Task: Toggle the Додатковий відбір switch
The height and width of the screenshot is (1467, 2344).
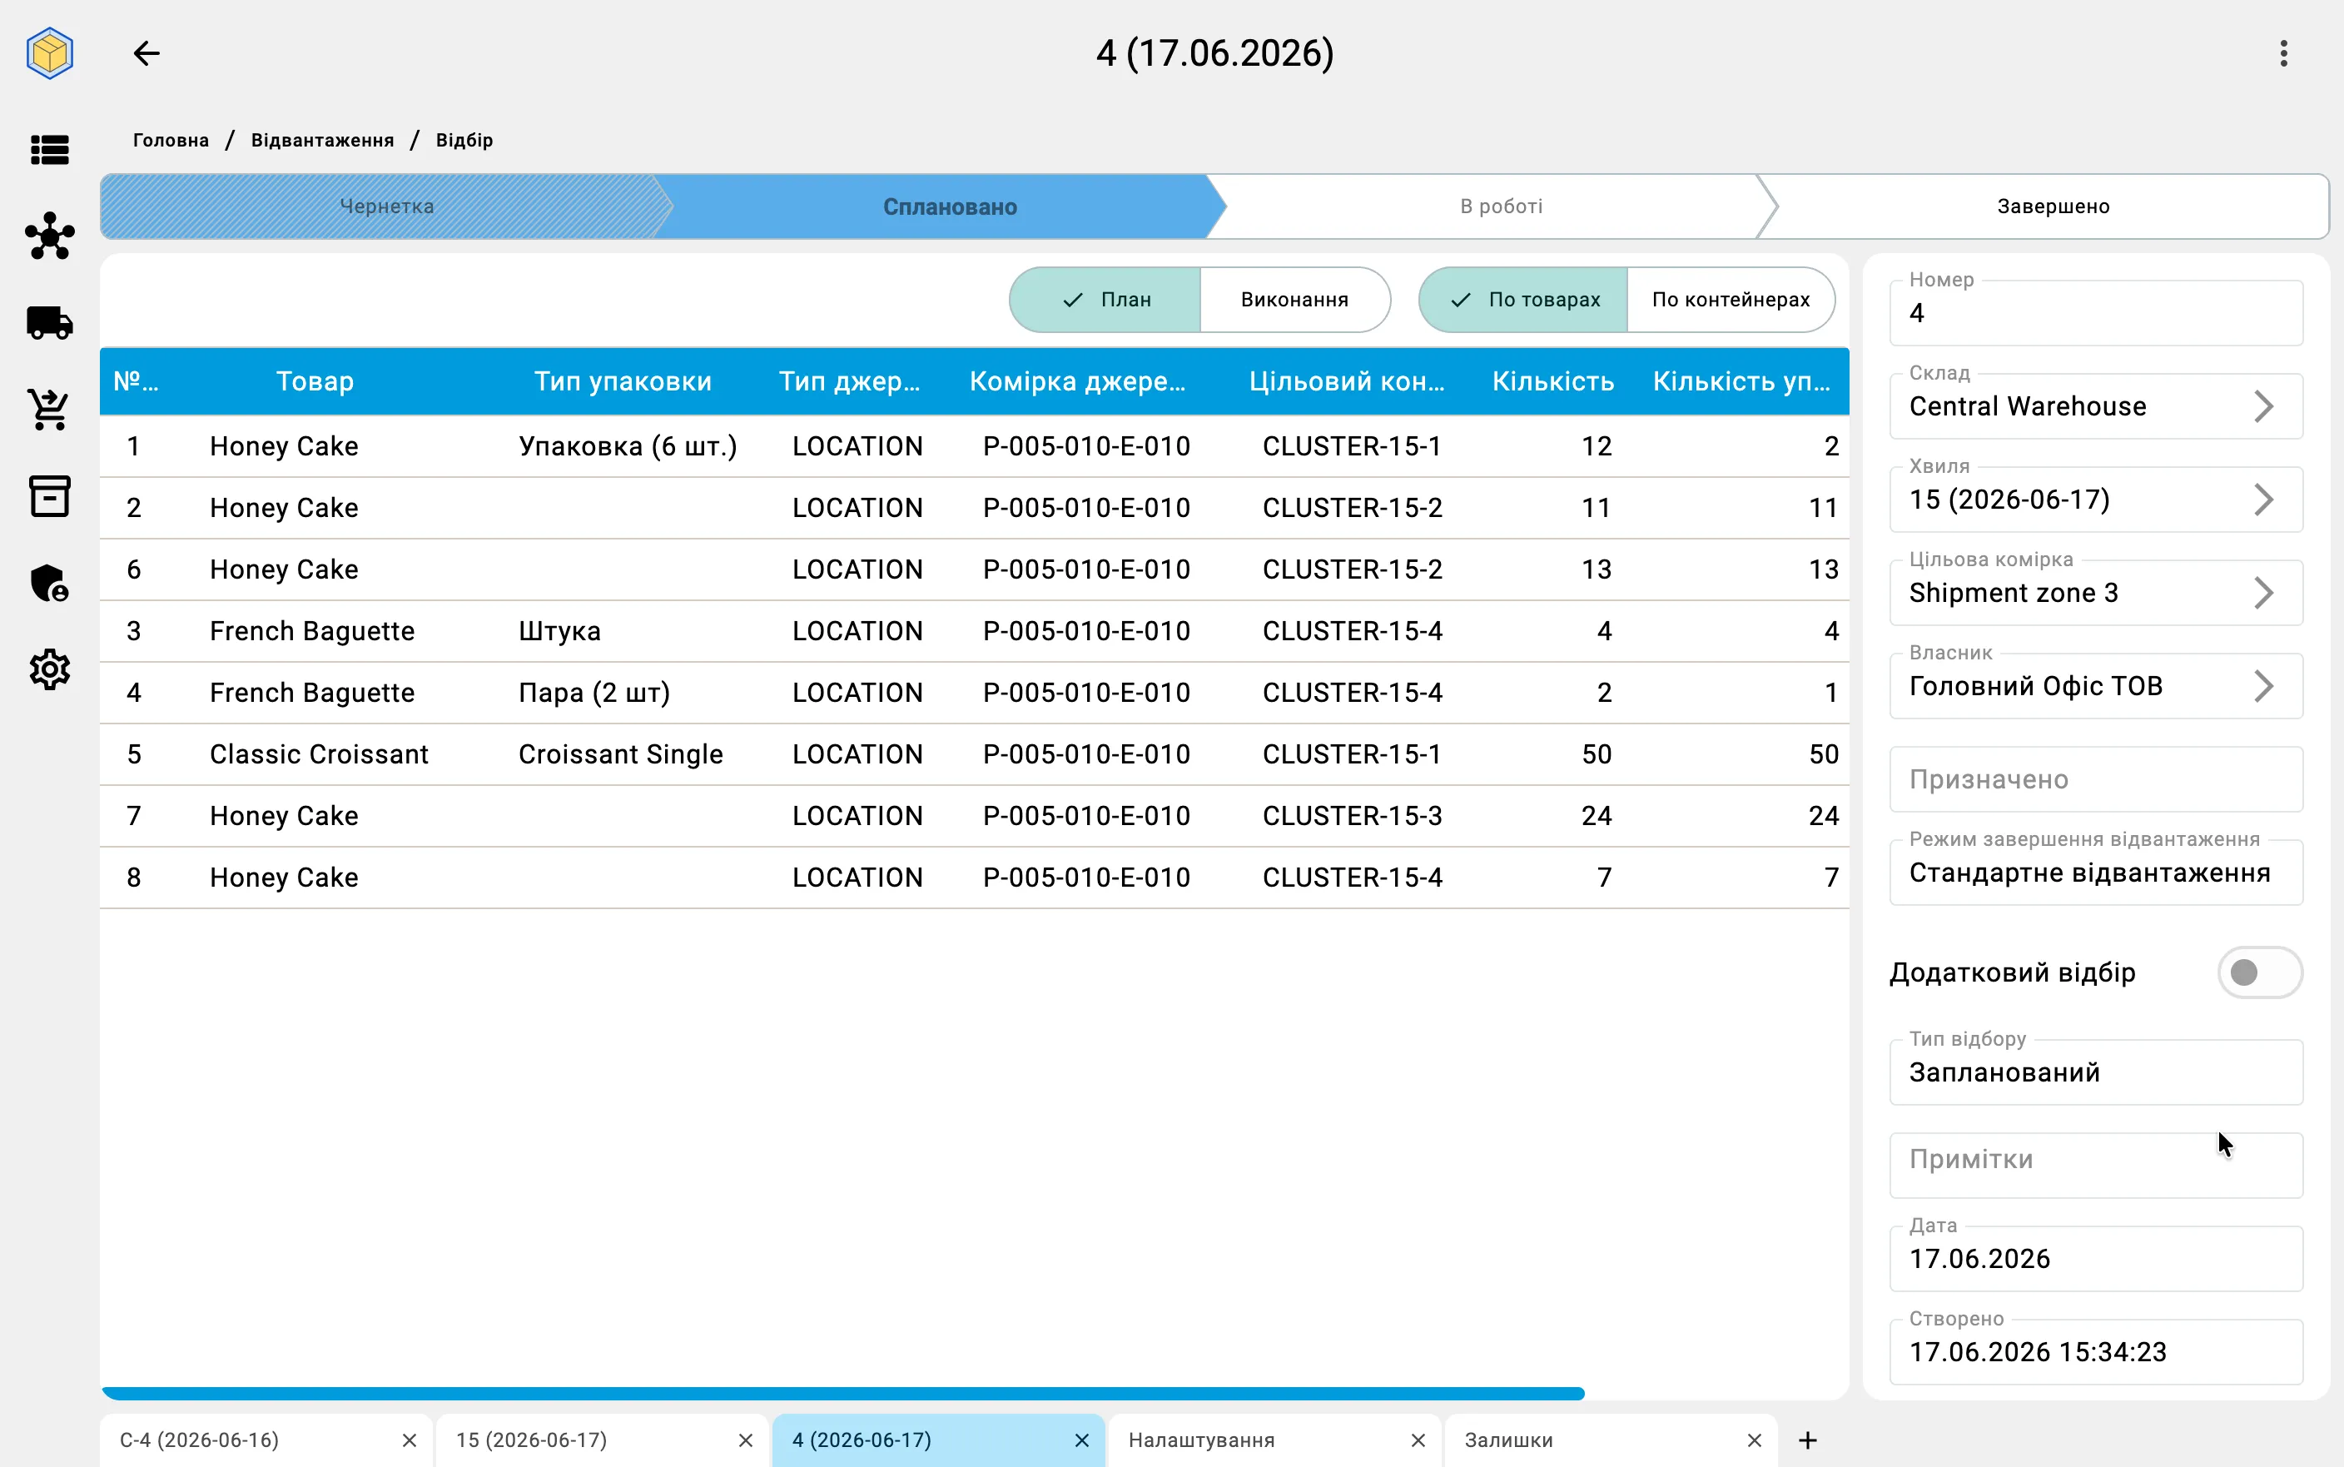Action: [x=2260, y=972]
